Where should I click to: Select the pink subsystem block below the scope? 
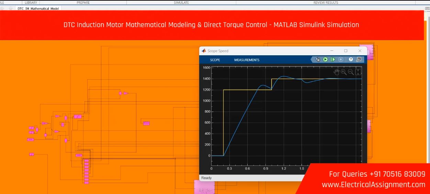204,187
